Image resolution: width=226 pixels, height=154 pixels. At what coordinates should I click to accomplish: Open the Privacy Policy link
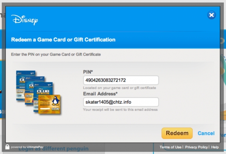(197, 147)
